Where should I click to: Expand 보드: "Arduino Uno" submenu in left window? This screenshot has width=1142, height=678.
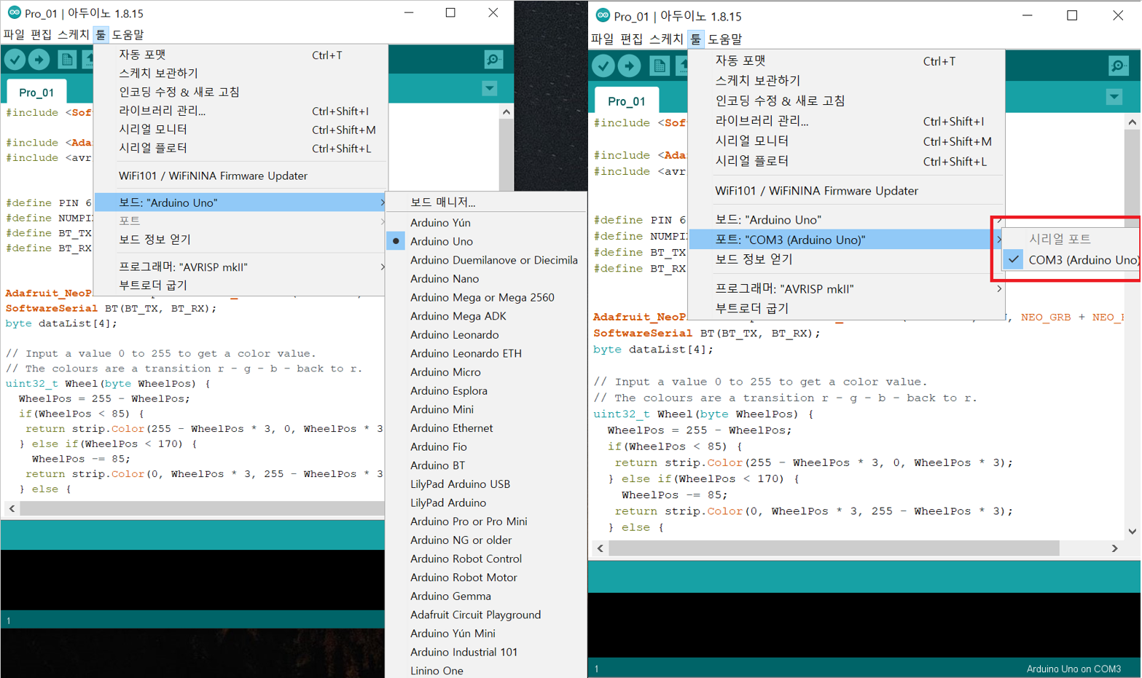(240, 202)
